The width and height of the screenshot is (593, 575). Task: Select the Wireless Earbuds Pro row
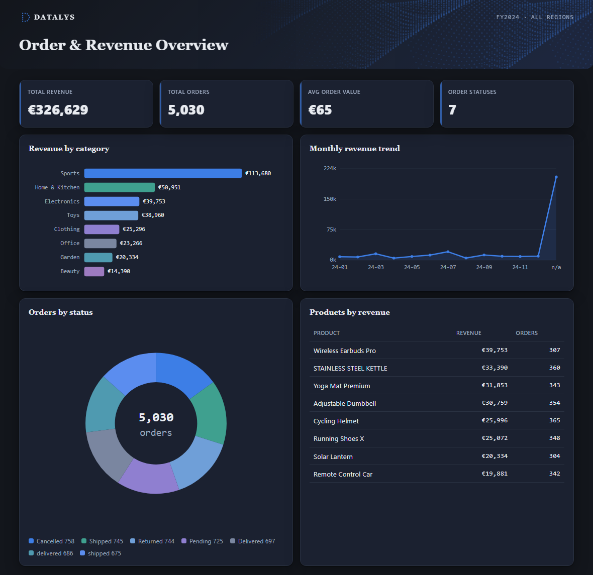pyautogui.click(x=437, y=351)
